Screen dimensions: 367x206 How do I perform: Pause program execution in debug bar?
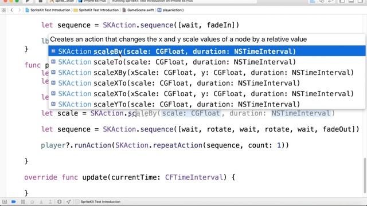[23, 201]
